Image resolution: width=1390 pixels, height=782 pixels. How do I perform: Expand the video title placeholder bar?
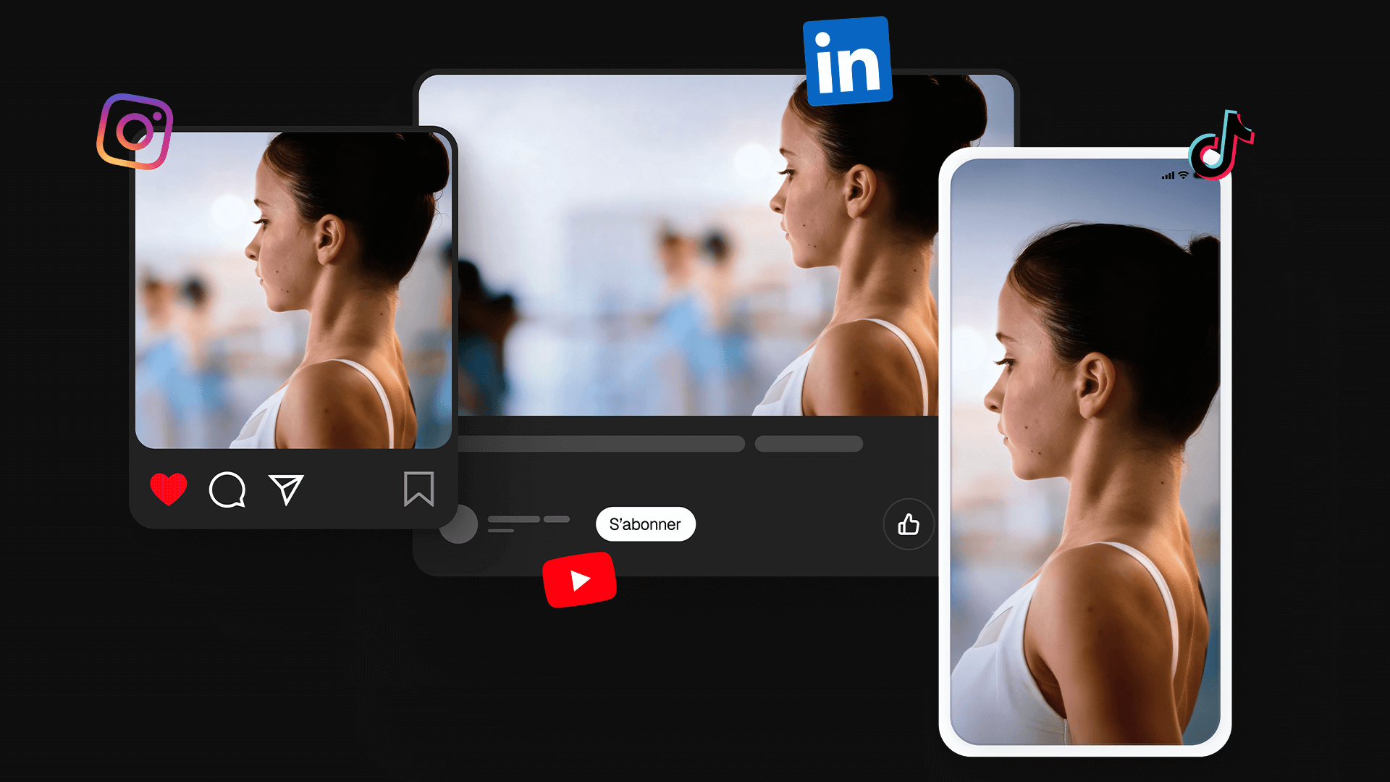point(601,444)
